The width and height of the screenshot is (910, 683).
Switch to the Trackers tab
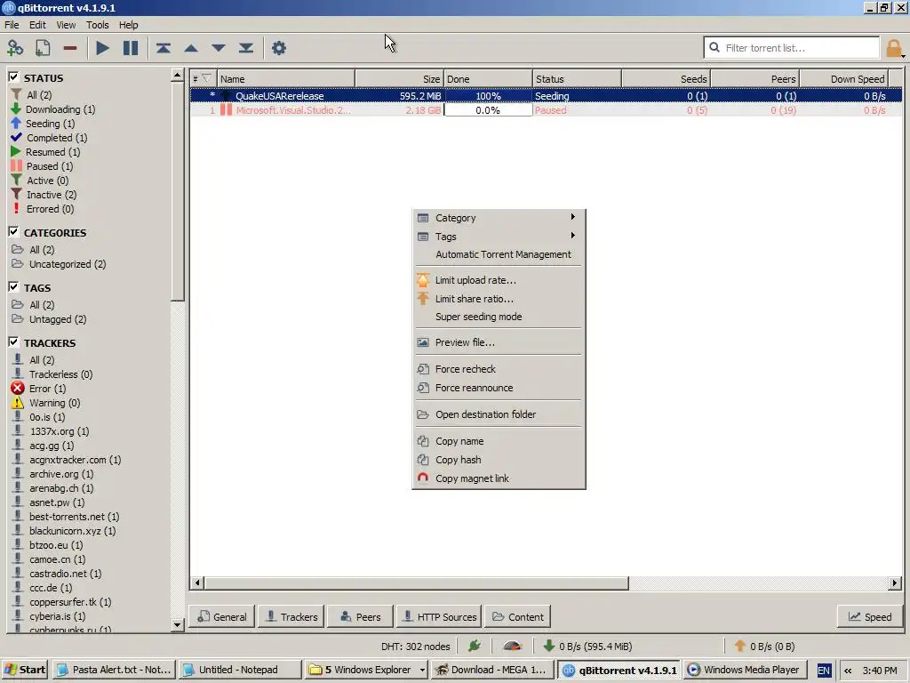pos(291,617)
